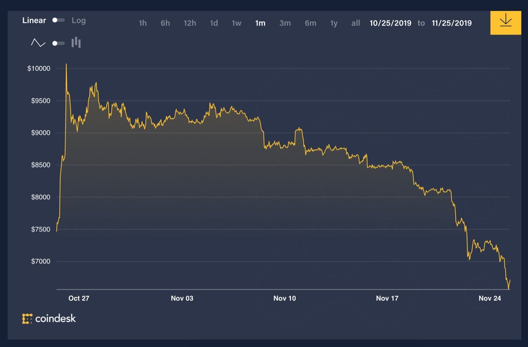Select the active 1m time range
Image resolution: width=528 pixels, height=347 pixels.
pyautogui.click(x=260, y=23)
